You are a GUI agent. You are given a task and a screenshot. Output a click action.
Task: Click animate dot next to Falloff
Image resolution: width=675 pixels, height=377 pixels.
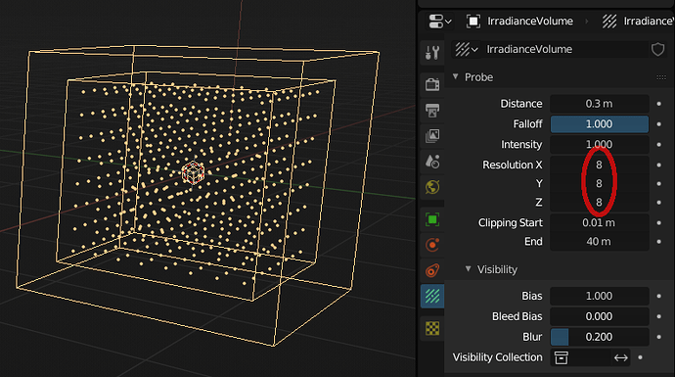click(x=659, y=124)
